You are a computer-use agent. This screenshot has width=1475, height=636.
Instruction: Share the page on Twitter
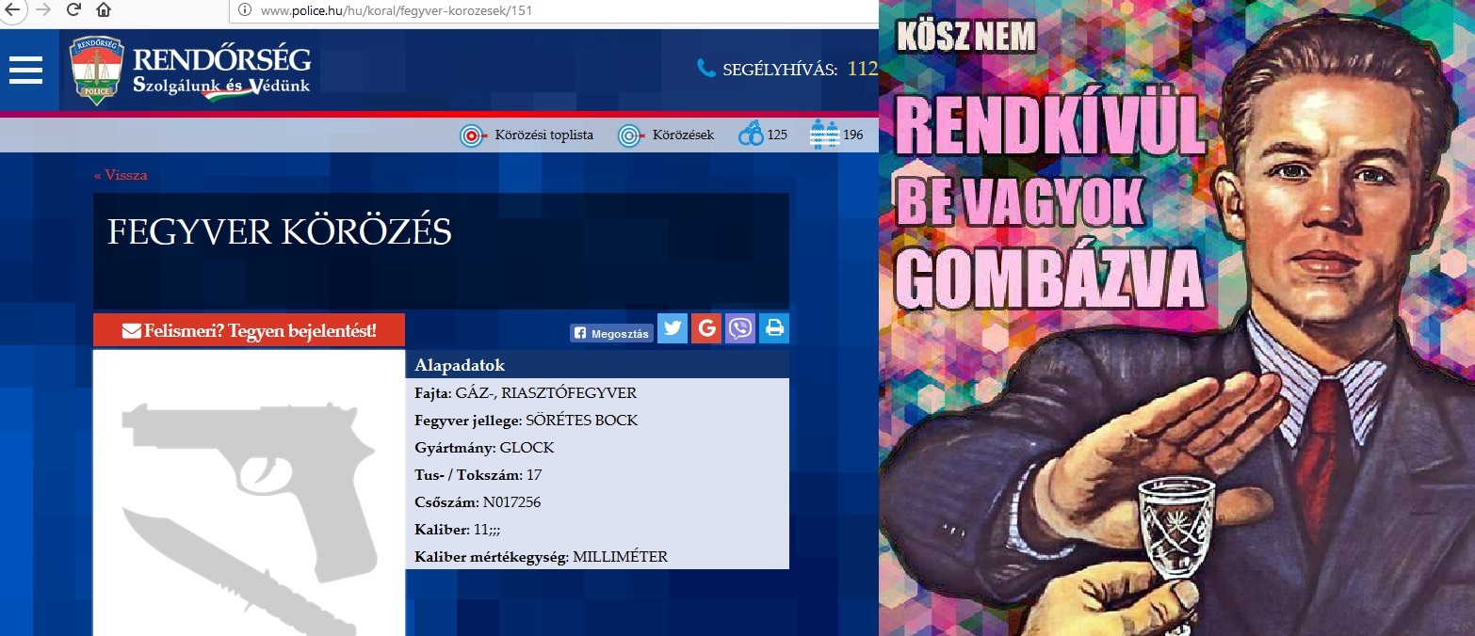pos(672,328)
